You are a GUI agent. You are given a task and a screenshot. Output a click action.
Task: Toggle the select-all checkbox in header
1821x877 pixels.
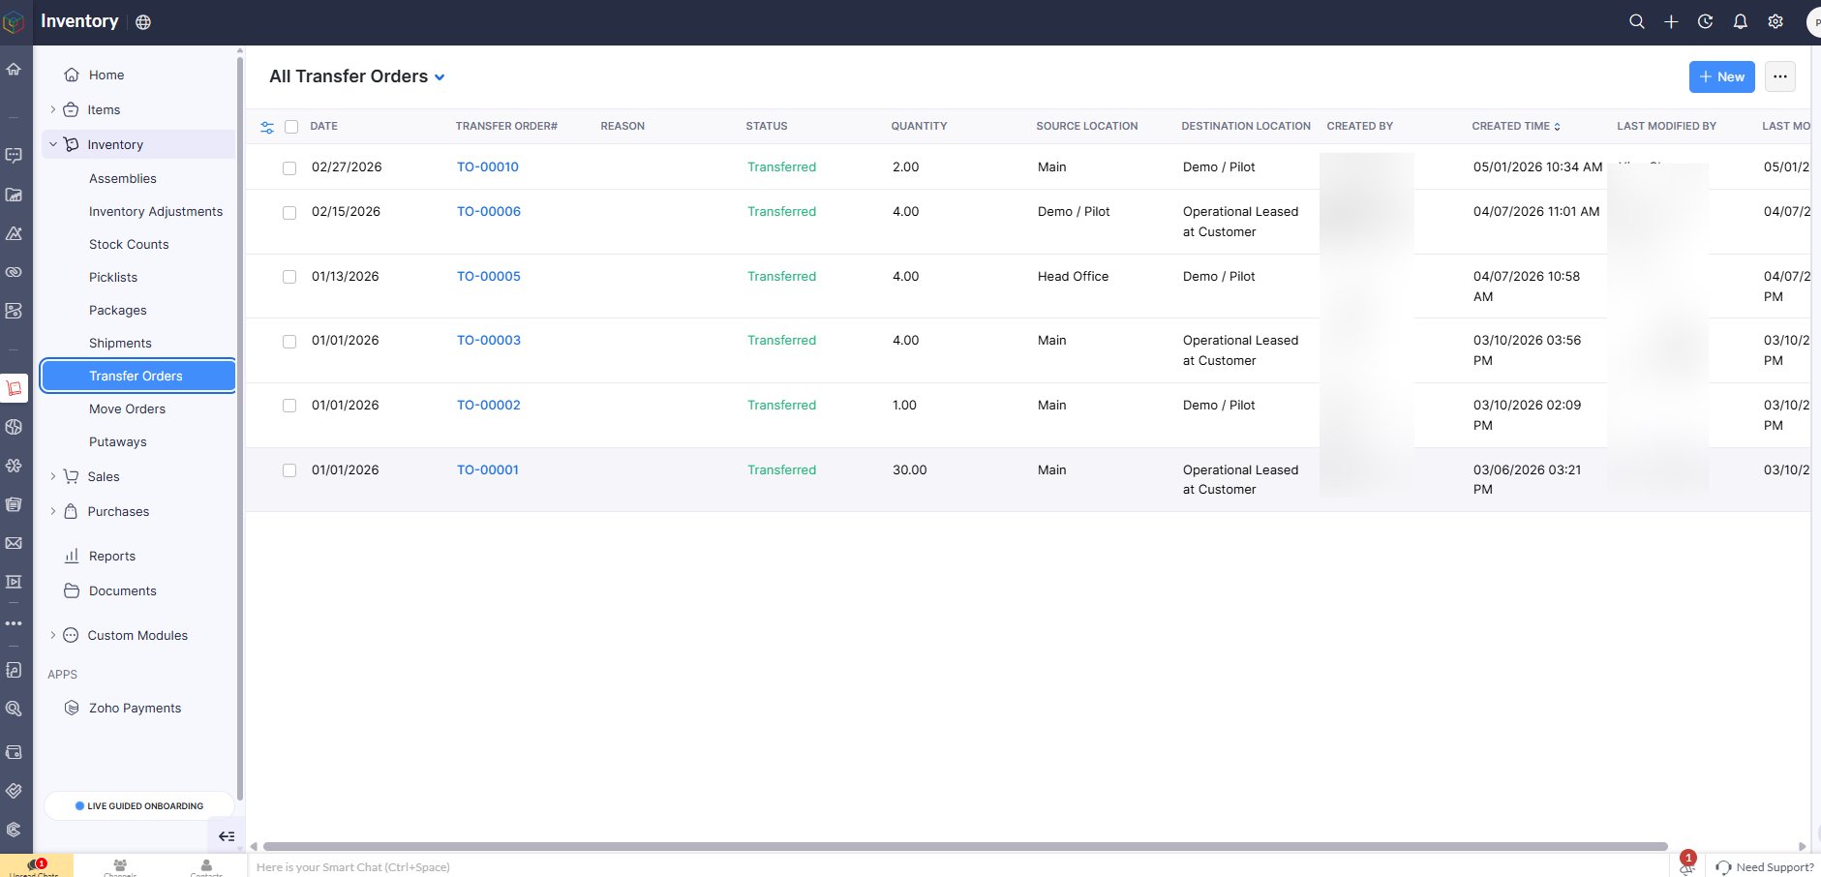coord(291,127)
